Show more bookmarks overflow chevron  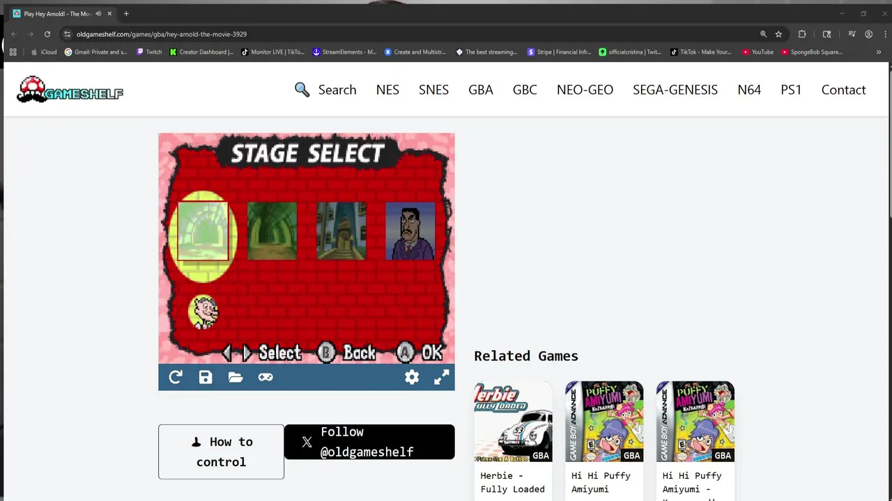click(879, 52)
